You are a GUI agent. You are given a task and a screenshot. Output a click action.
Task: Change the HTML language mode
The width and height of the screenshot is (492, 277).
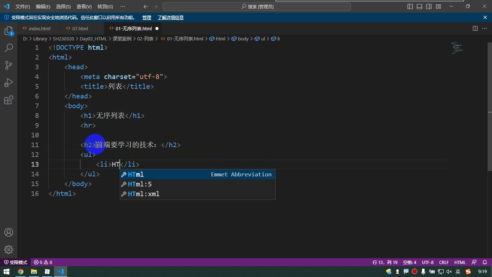[x=460, y=262]
